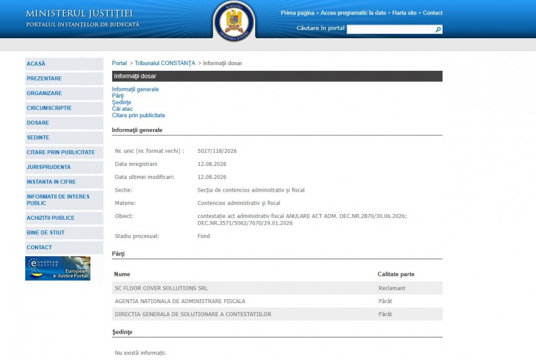Open the Romanian coat of arms emblem

[x=234, y=21]
